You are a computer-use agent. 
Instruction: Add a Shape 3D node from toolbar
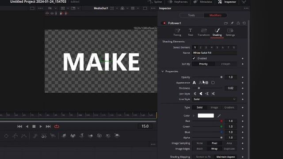73,136
